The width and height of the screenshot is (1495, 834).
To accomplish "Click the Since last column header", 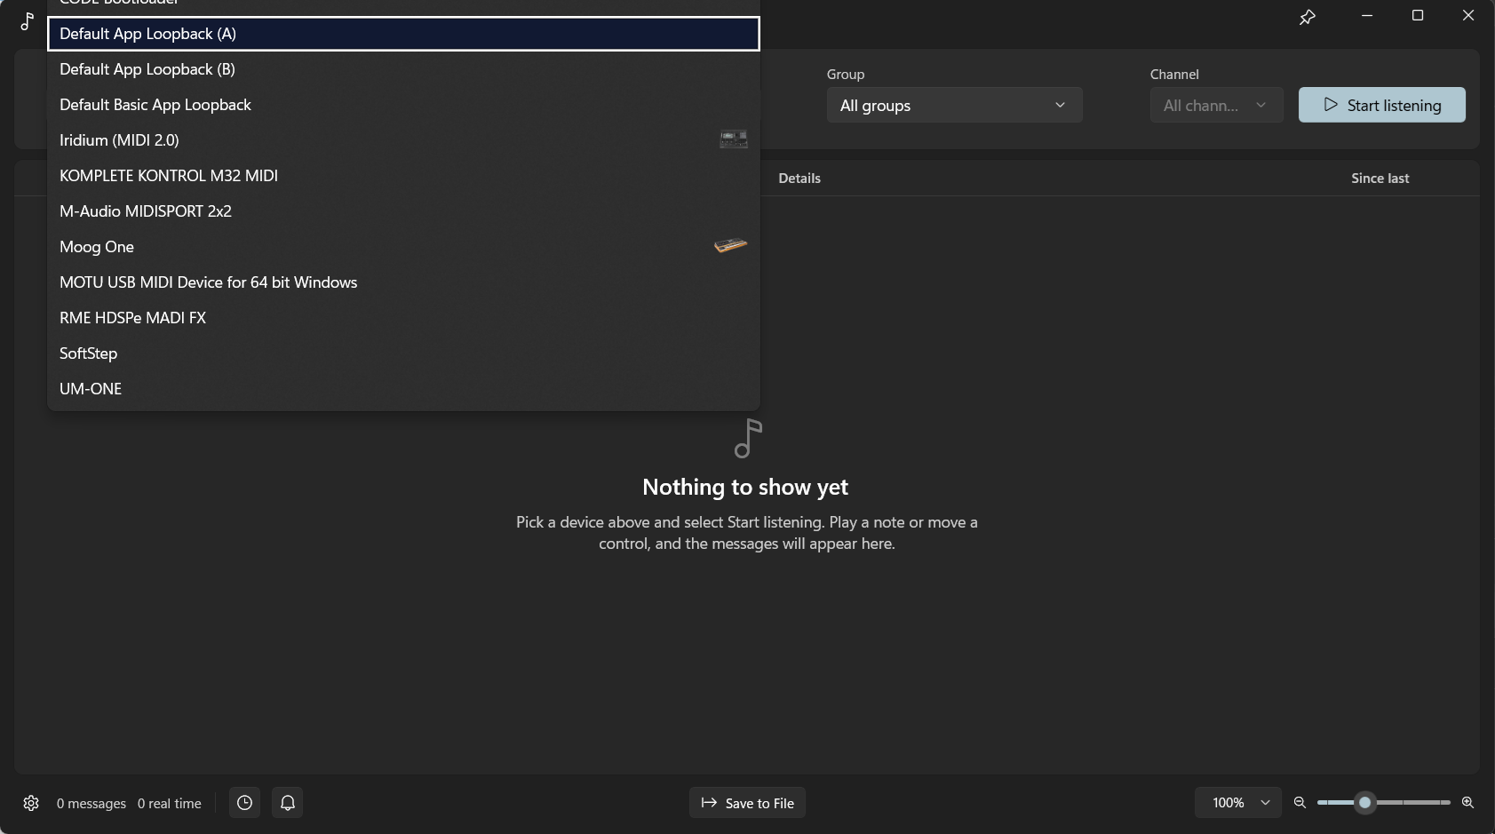I will pyautogui.click(x=1380, y=179).
